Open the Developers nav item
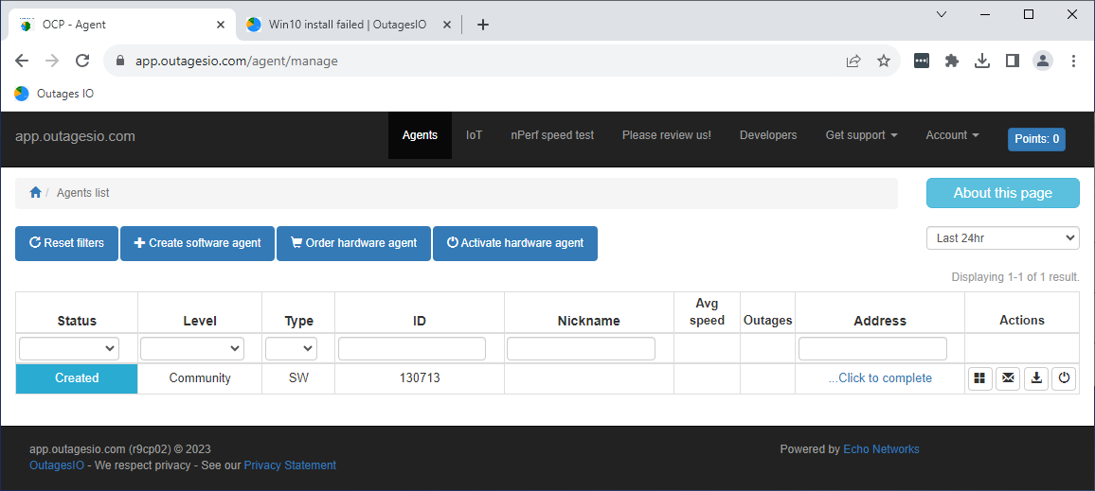The image size is (1095, 491). click(x=768, y=135)
